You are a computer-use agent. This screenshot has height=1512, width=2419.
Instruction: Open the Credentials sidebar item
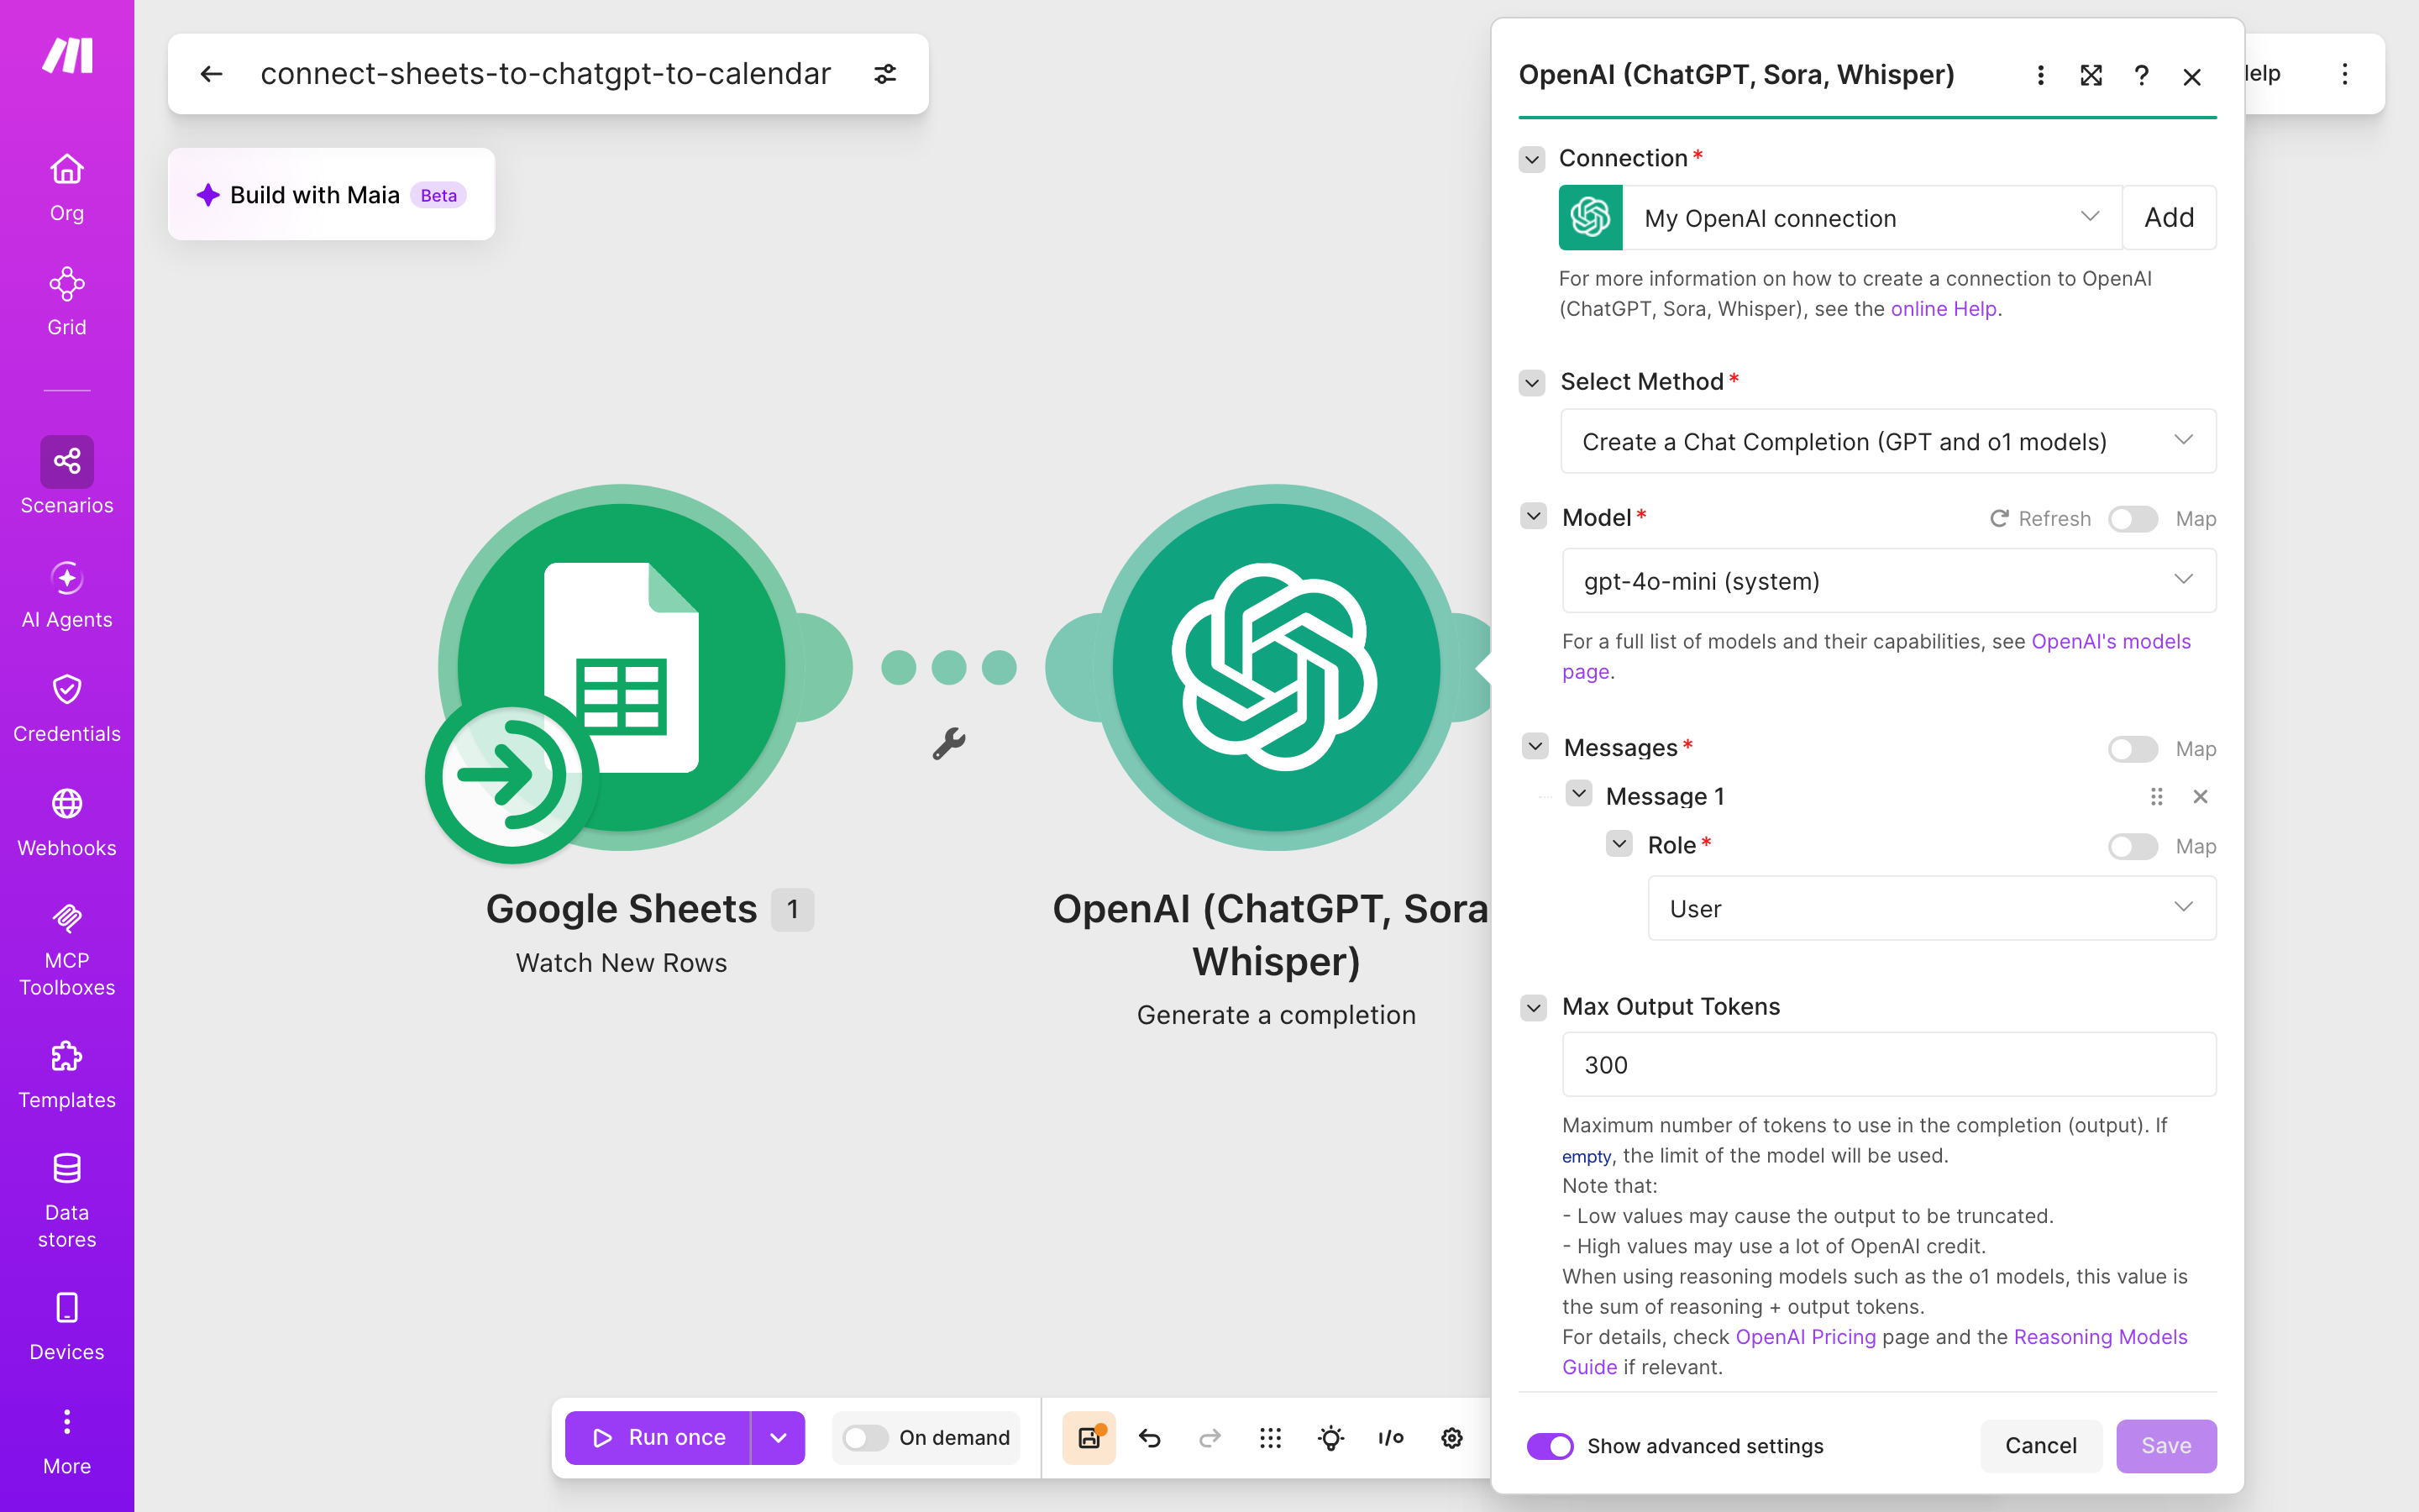pos(67,709)
